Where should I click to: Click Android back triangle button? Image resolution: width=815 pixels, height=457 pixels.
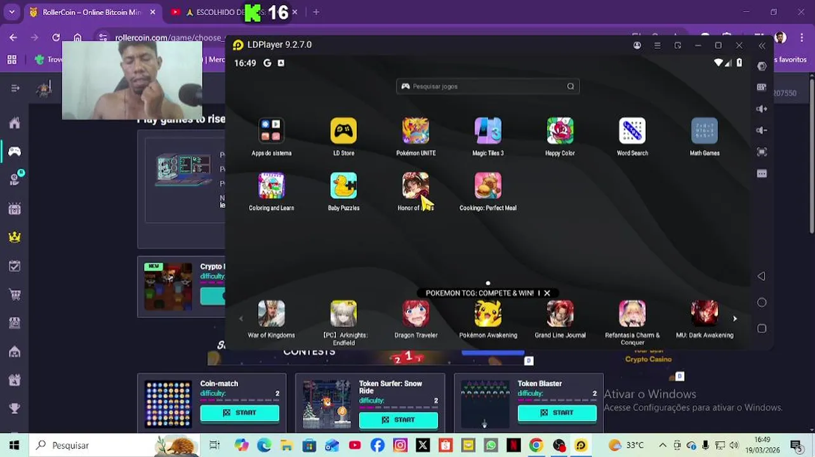pyautogui.click(x=761, y=276)
